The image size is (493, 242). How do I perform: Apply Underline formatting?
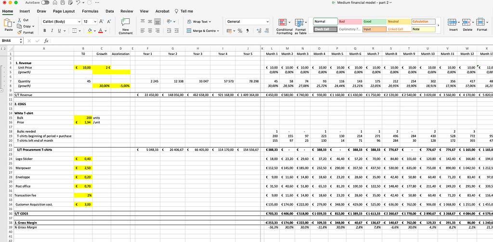tap(59, 31)
